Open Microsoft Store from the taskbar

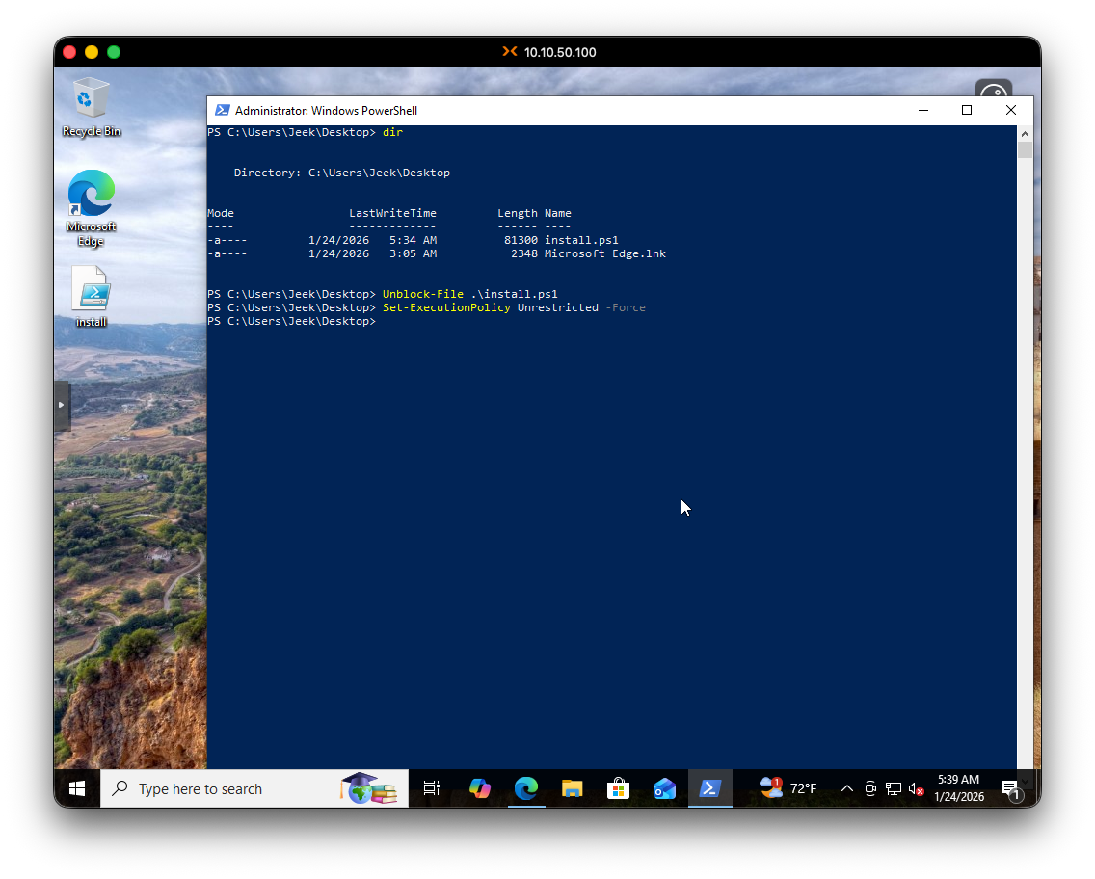618,788
